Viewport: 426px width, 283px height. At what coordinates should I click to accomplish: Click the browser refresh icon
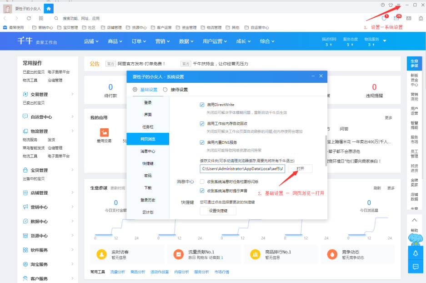coord(29,18)
